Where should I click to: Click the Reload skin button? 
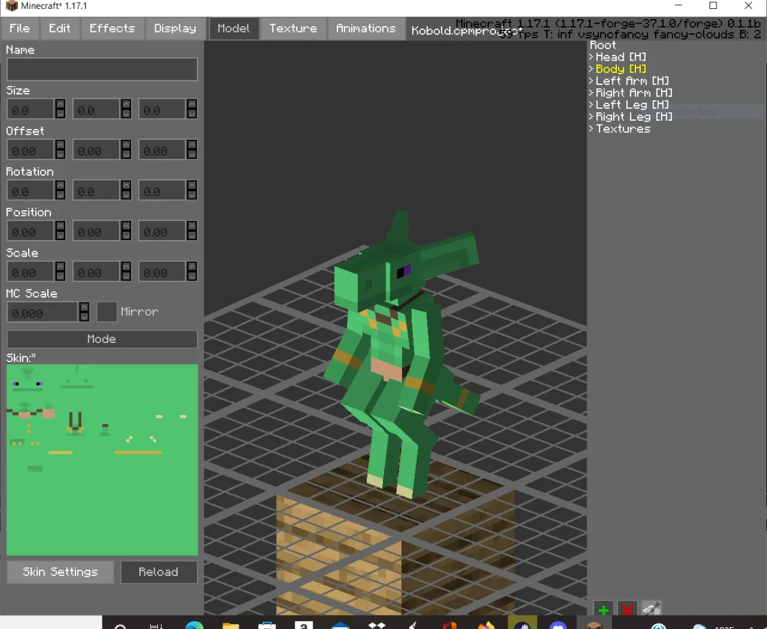[159, 572]
